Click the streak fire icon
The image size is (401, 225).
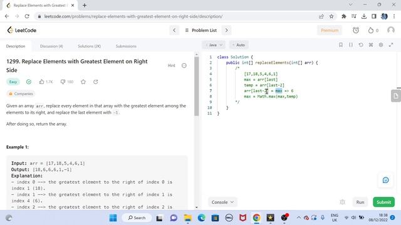370,31
